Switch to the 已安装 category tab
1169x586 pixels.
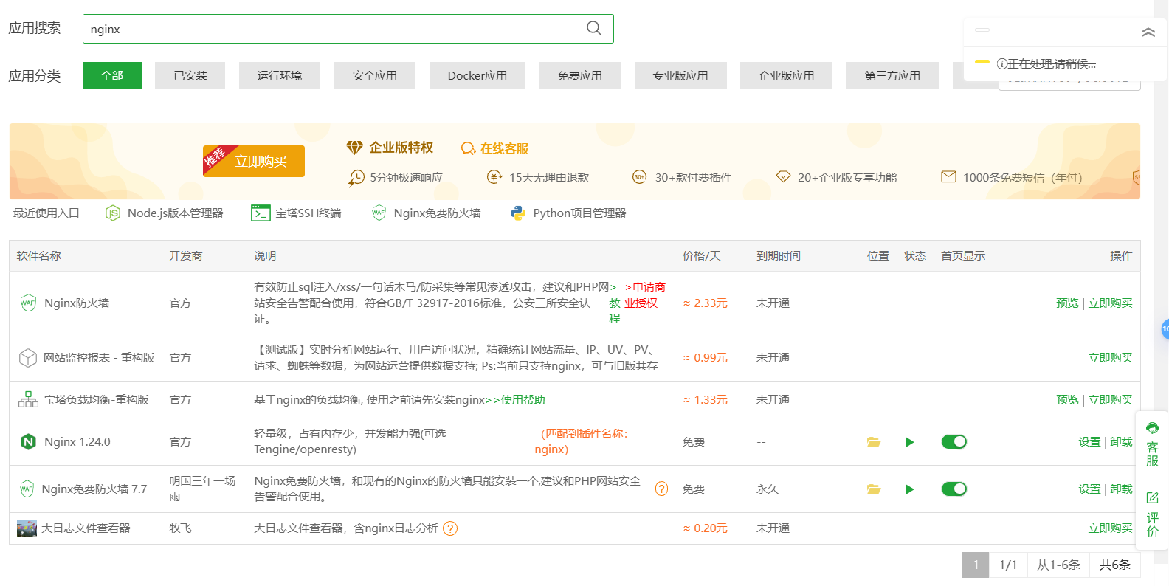click(x=190, y=76)
